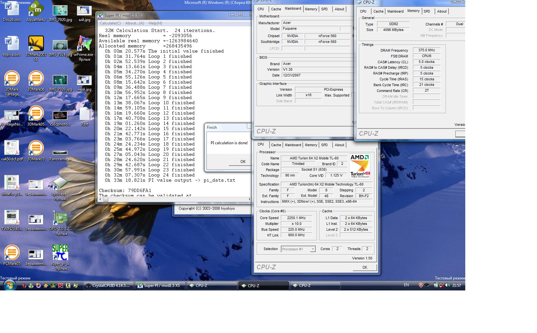Launch the 3DMark03 desktop shortcut
The height and width of the screenshot is (333, 537).
click(36, 151)
